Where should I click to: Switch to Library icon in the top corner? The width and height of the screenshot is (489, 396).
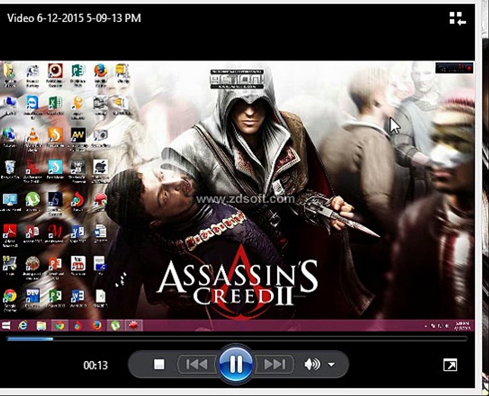(458, 19)
